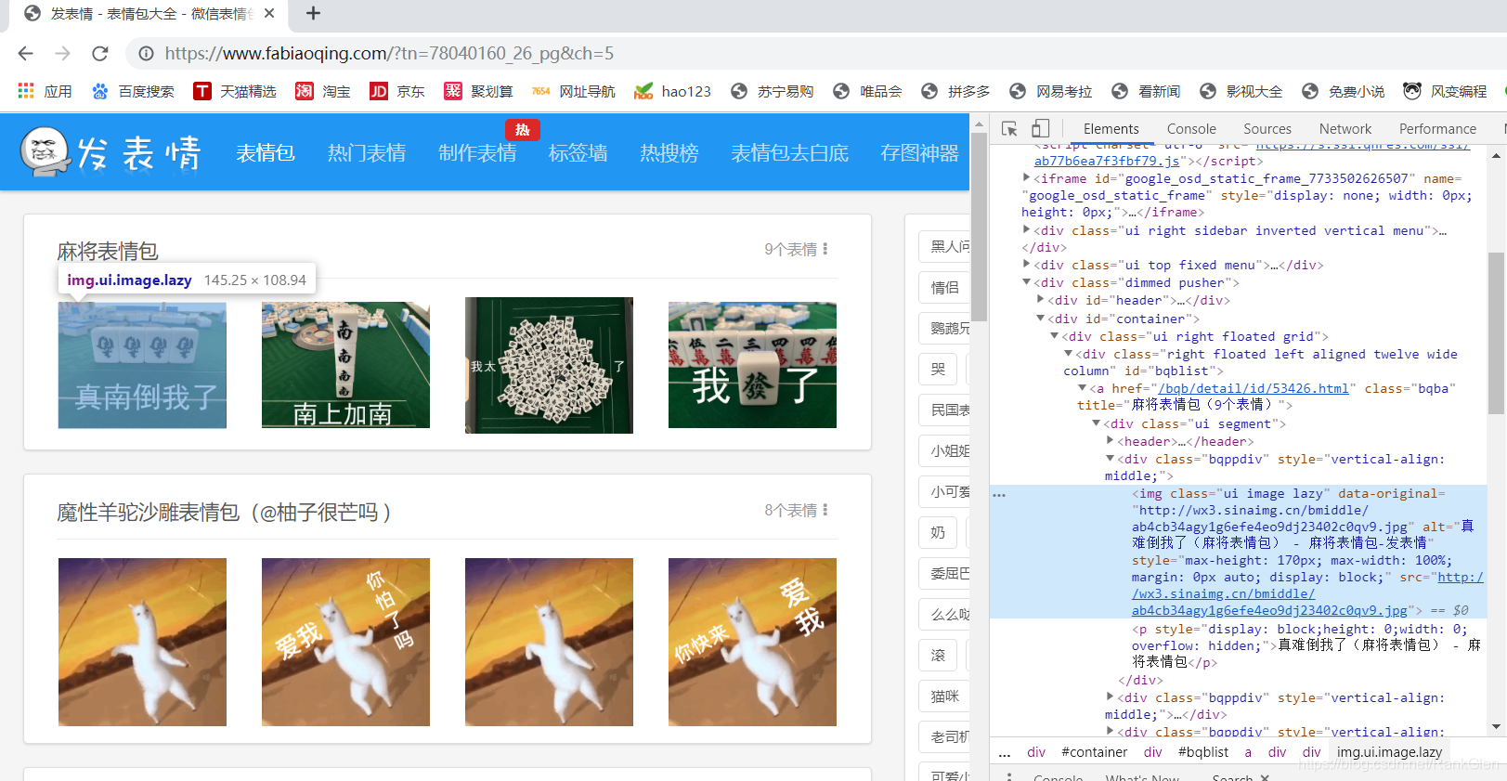The image size is (1507, 781).
Task: Toggle DevTools device toolbar icon
Action: [1041, 129]
